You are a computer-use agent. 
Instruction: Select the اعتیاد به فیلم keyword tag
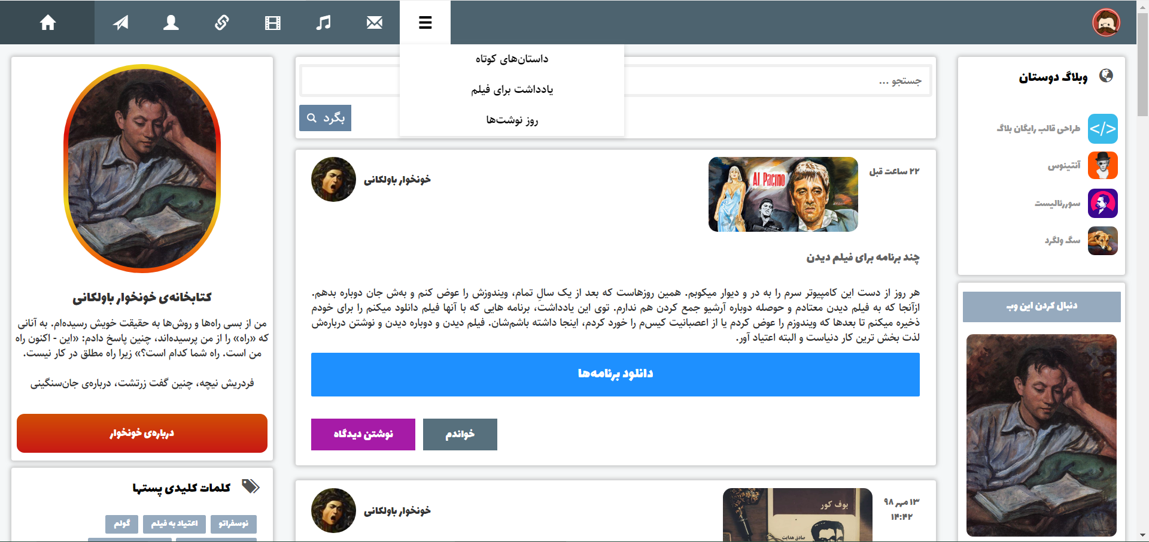coord(174,524)
